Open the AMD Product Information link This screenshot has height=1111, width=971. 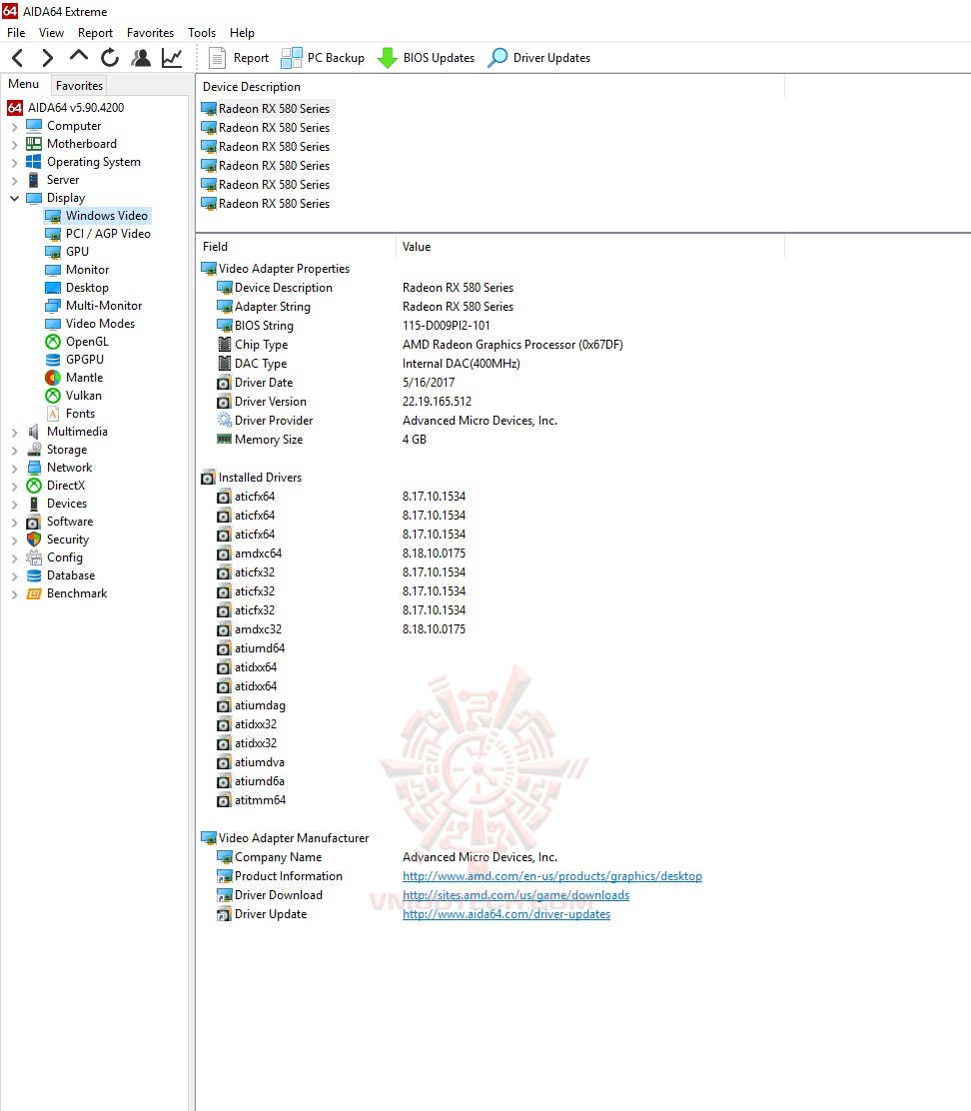click(x=552, y=876)
